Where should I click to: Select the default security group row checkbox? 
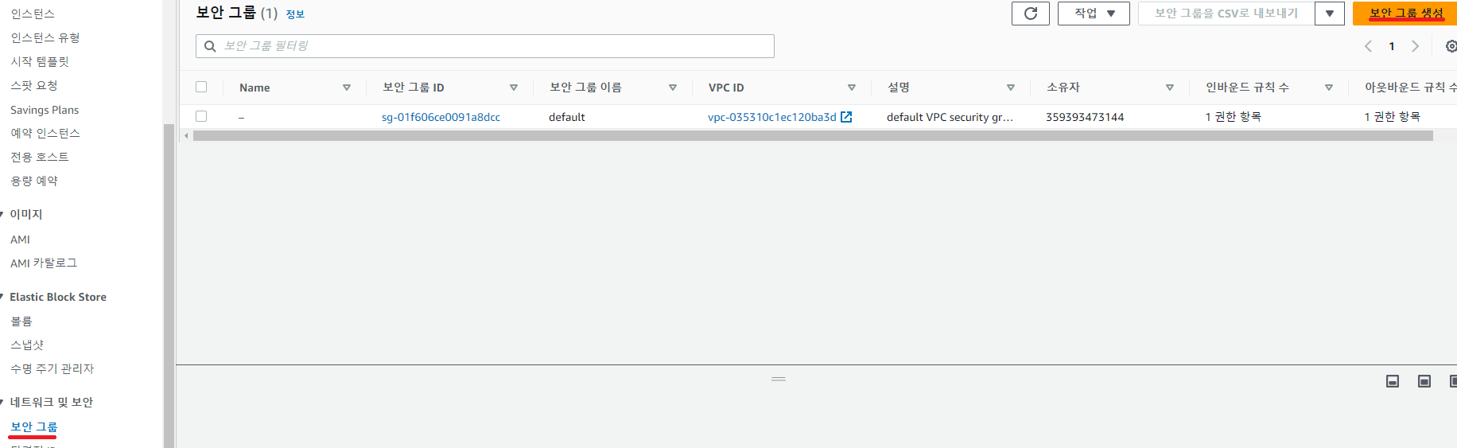tap(201, 116)
